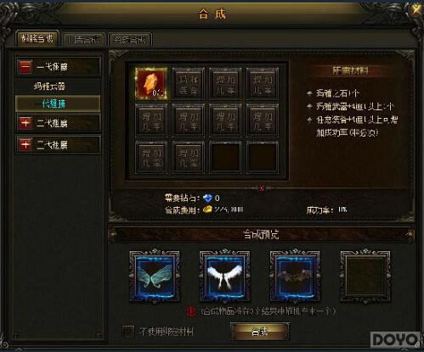Click the last empty material slot

pos(262,157)
